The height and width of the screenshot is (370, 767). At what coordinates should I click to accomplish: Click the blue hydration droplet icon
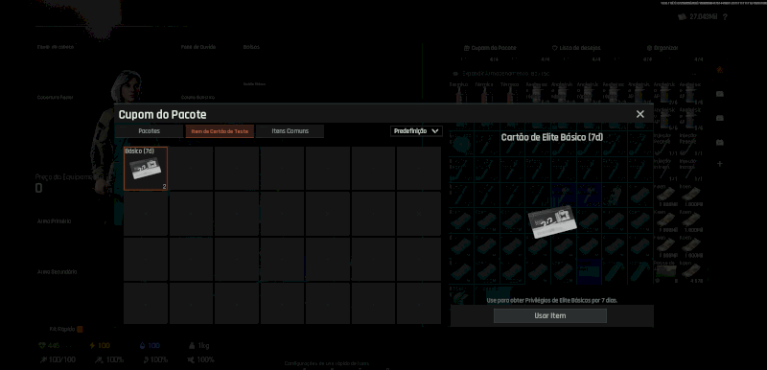pyautogui.click(x=142, y=346)
